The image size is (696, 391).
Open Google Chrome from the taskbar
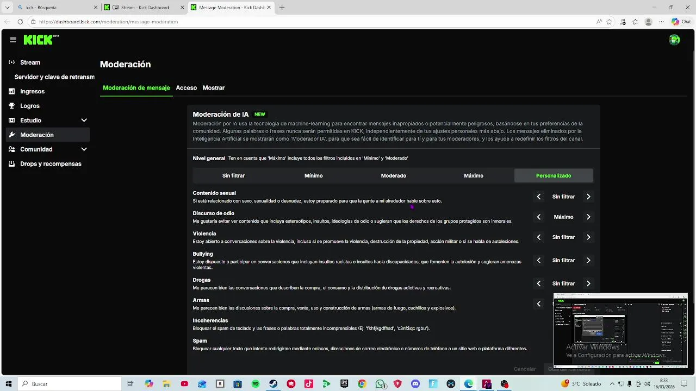[362, 384]
